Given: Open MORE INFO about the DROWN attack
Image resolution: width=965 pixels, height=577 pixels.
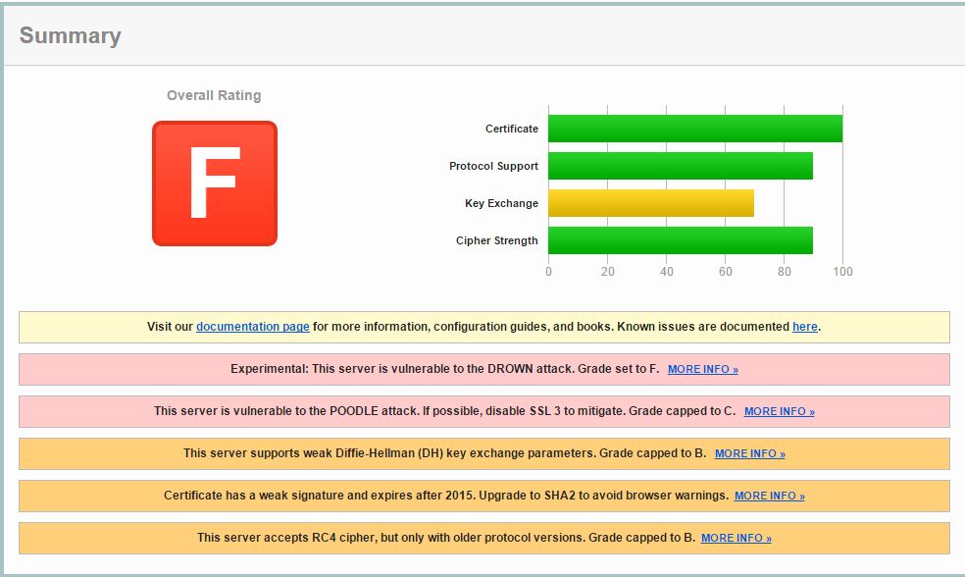Looking at the screenshot, I should tap(704, 369).
